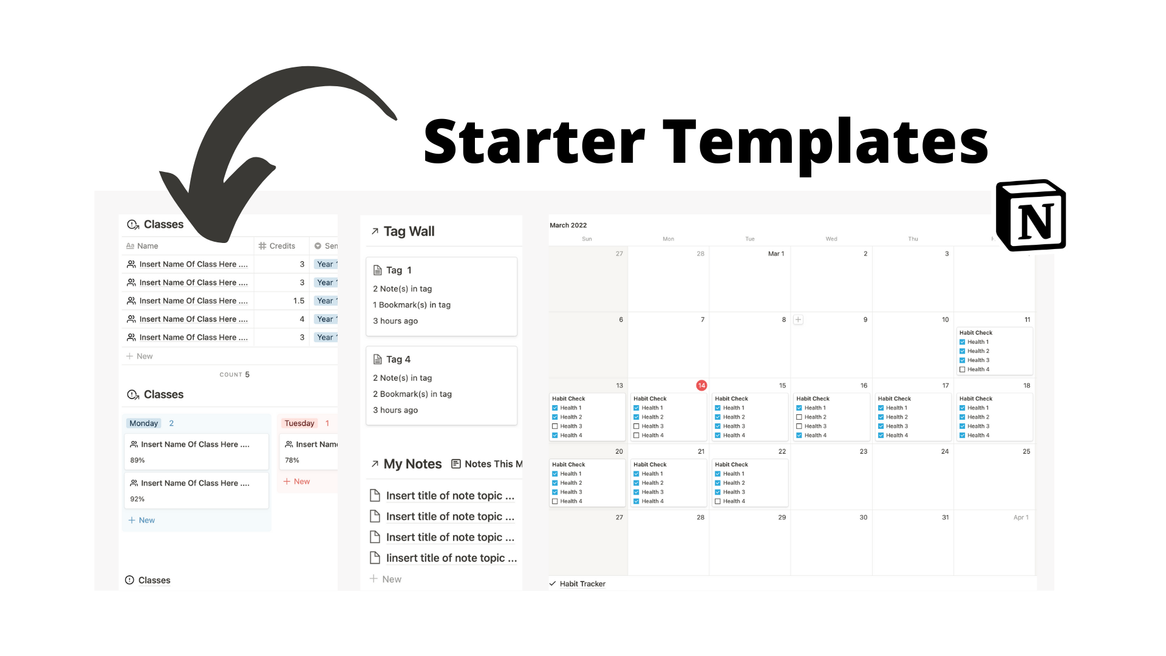Click the clock icon next to Classes

point(131,224)
